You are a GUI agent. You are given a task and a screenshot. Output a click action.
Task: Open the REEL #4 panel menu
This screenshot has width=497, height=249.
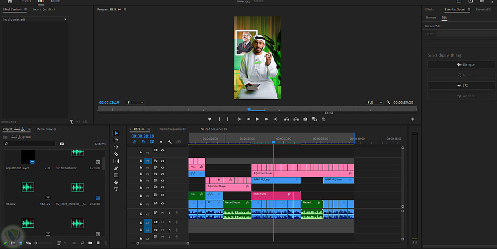(148, 129)
